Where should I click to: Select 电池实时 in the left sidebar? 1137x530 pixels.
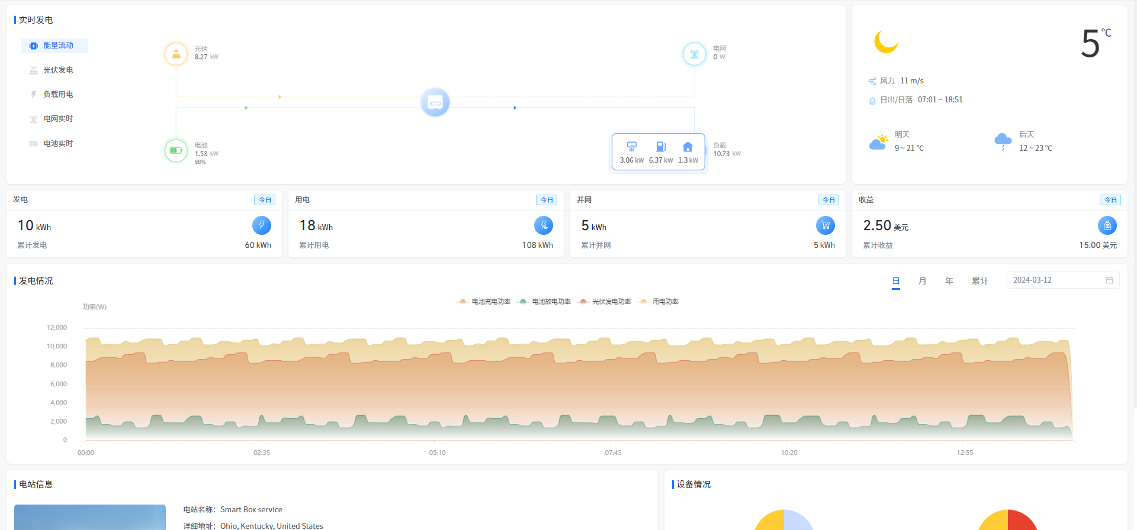point(58,144)
